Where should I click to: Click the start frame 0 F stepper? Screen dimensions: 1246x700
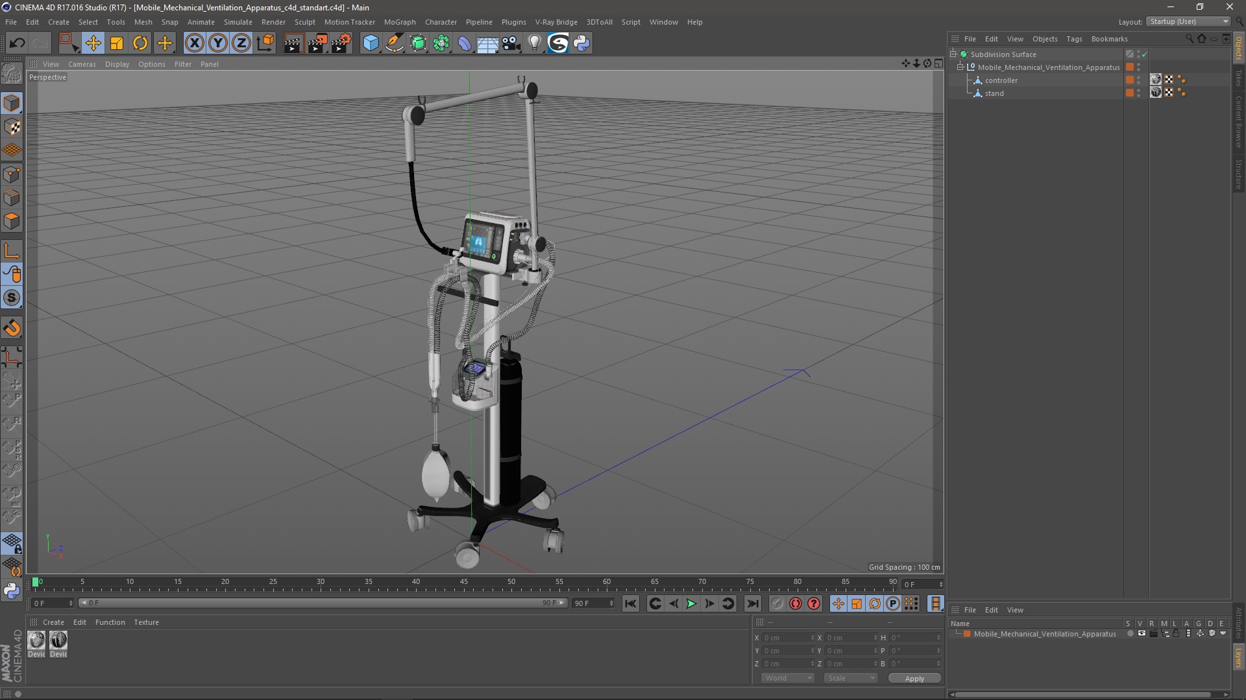click(71, 603)
